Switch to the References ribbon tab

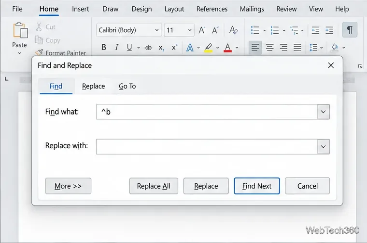[x=212, y=9]
